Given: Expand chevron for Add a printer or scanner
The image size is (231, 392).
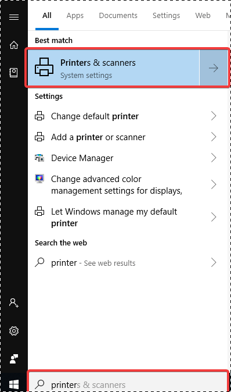Looking at the screenshot, I should tap(214, 137).
